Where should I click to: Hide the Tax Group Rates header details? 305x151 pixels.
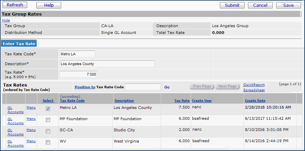[x=6, y=20]
